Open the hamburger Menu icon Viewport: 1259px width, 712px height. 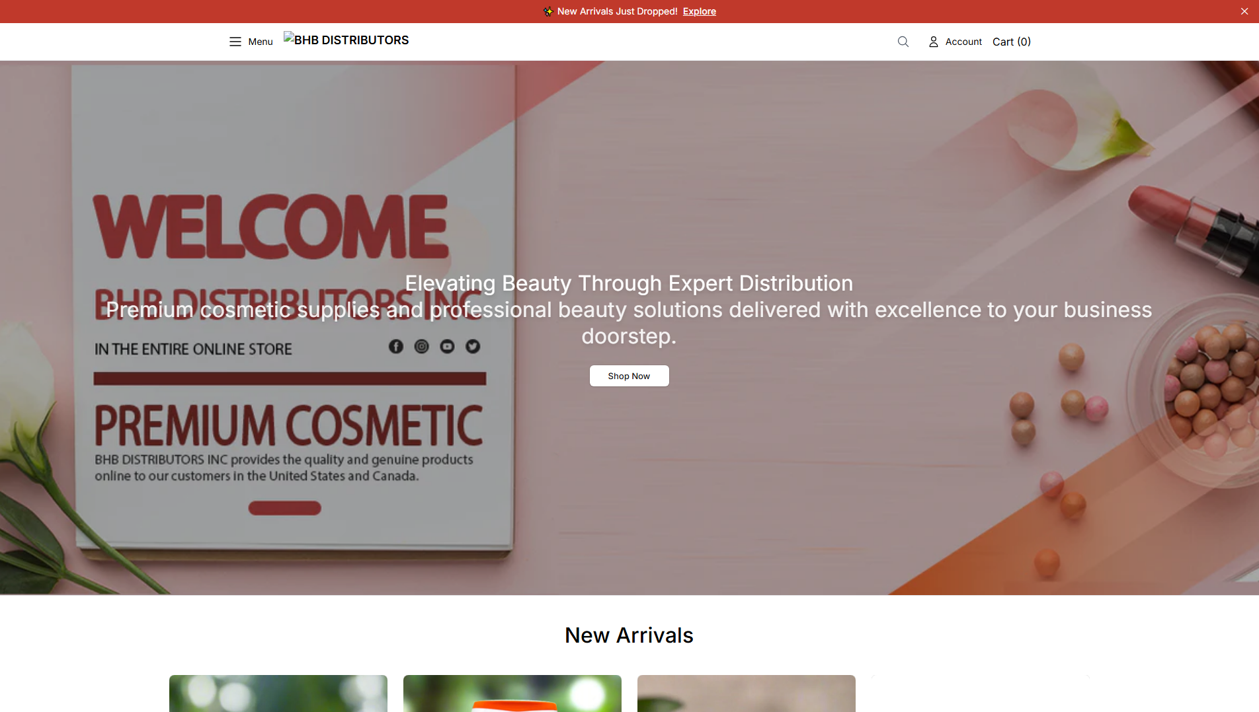point(235,42)
